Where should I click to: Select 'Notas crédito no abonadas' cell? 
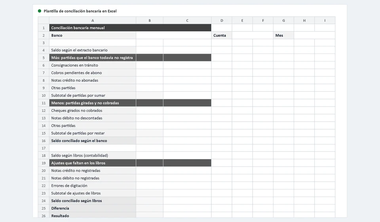click(93, 80)
